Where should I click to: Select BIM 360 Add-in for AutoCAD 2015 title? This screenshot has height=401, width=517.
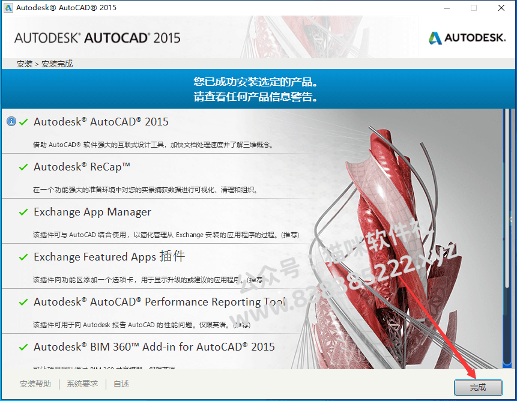point(154,346)
